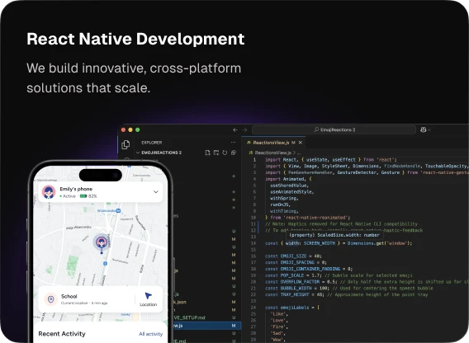Click the red close window button
Image resolution: width=469 pixels, height=343 pixels.
pos(123,129)
